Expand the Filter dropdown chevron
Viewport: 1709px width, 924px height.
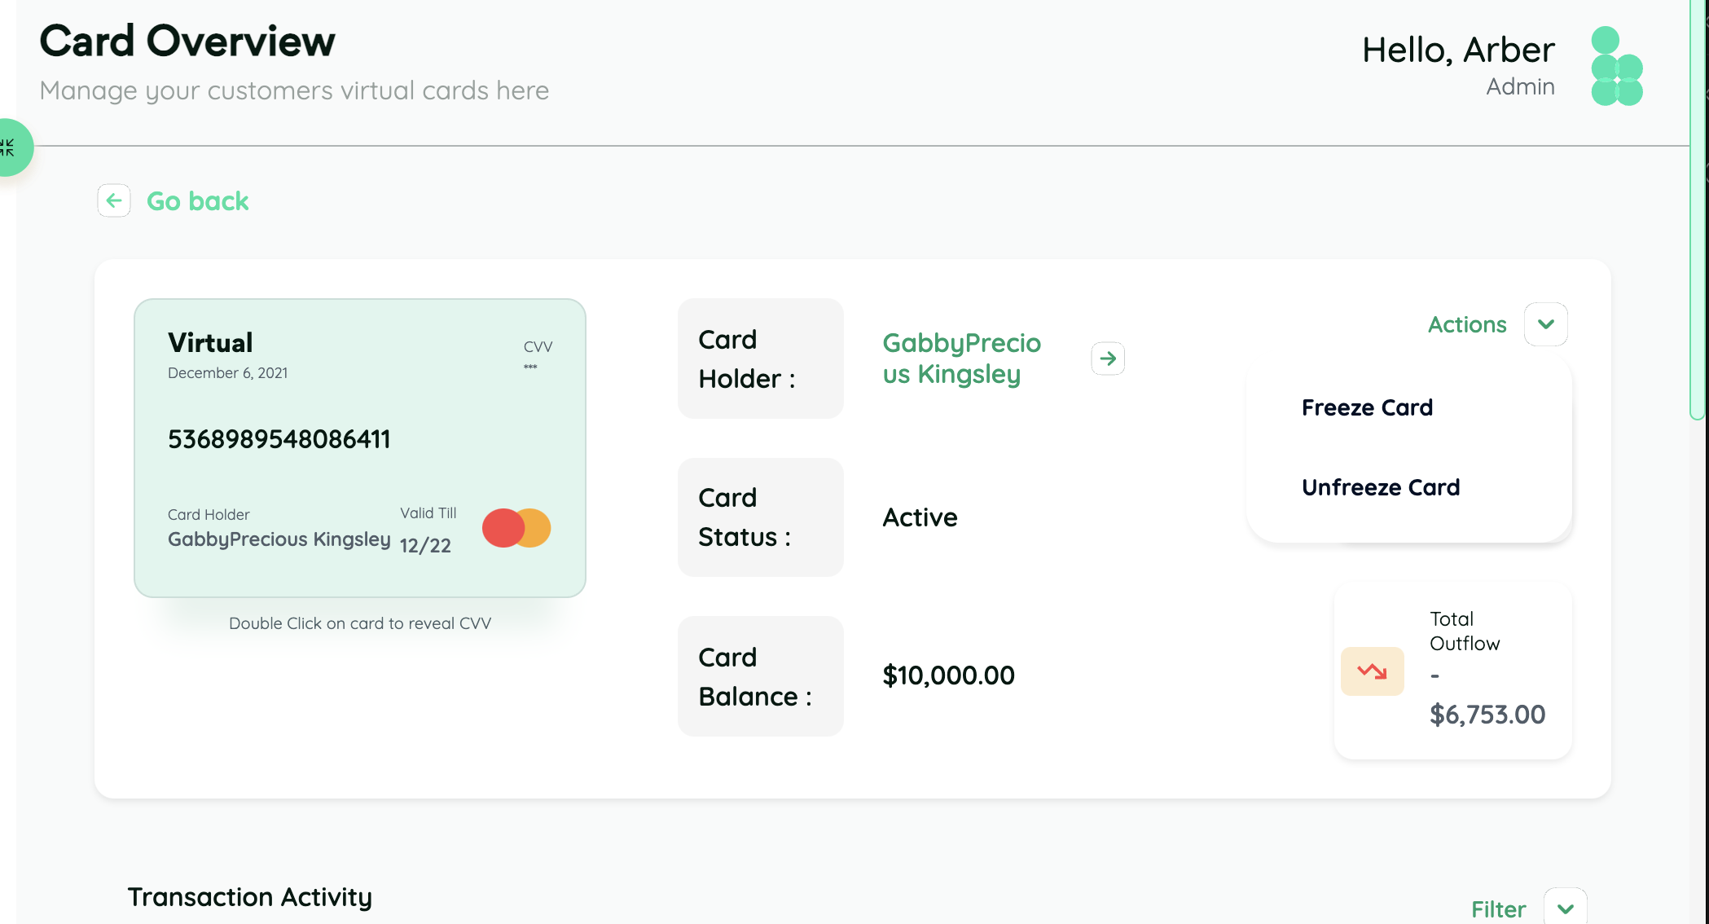click(x=1565, y=909)
